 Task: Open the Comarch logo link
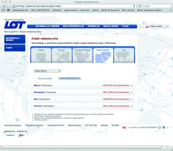(x=10, y=135)
